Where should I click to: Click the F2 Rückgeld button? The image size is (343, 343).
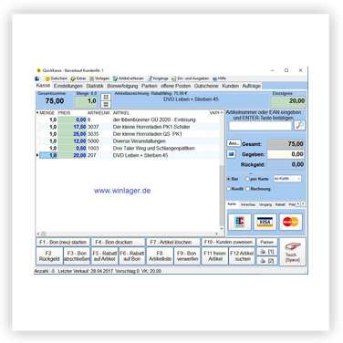click(x=49, y=256)
